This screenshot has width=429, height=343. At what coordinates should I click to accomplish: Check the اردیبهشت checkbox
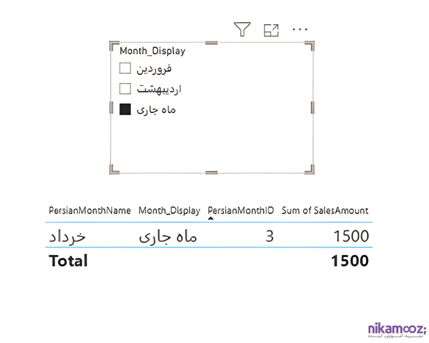click(125, 89)
